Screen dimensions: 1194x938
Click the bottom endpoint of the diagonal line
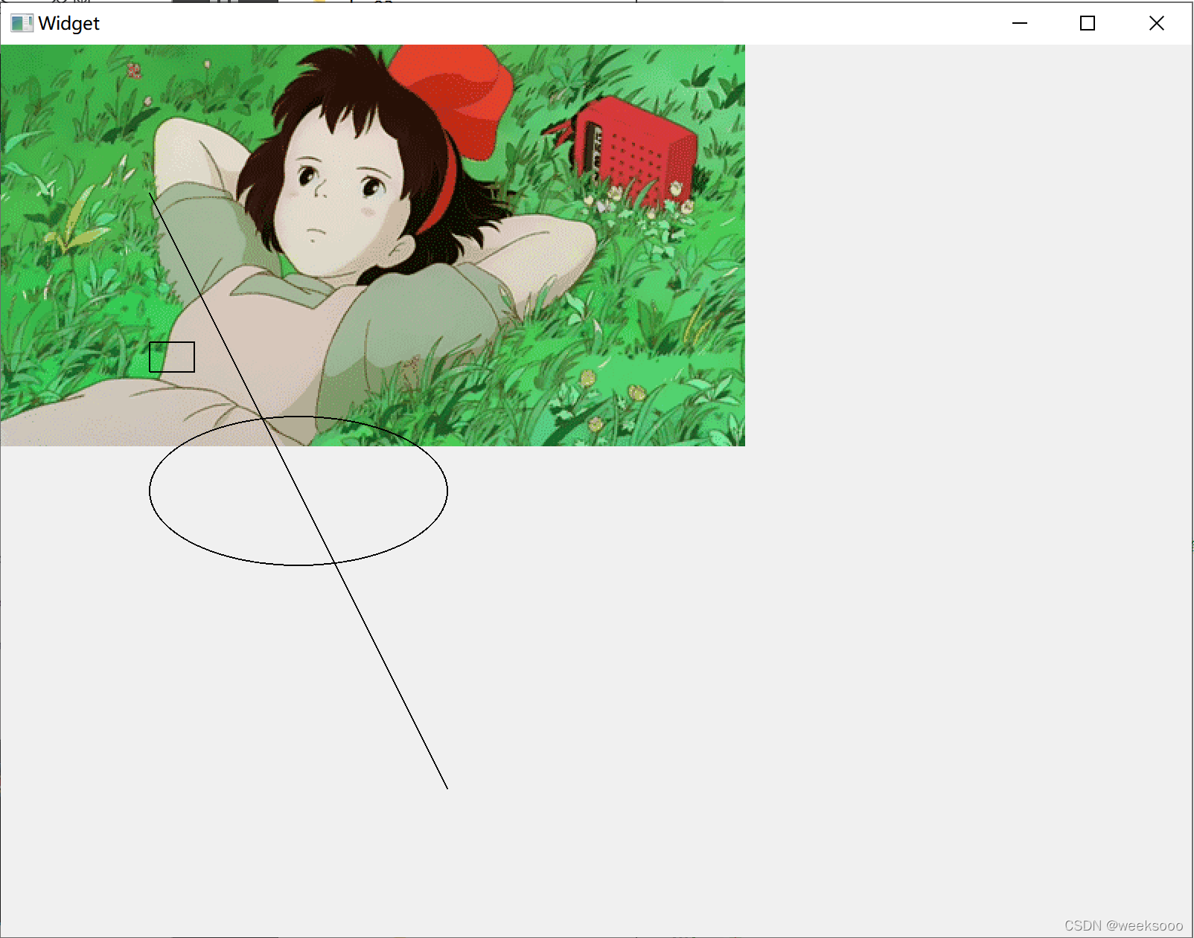[x=447, y=790]
